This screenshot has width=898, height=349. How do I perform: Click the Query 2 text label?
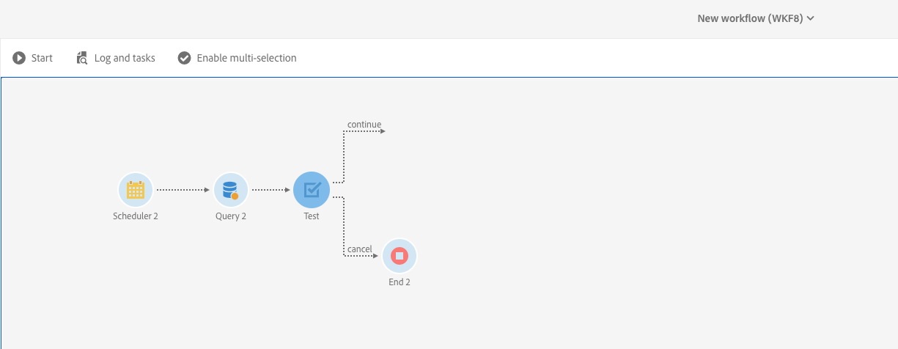click(231, 216)
